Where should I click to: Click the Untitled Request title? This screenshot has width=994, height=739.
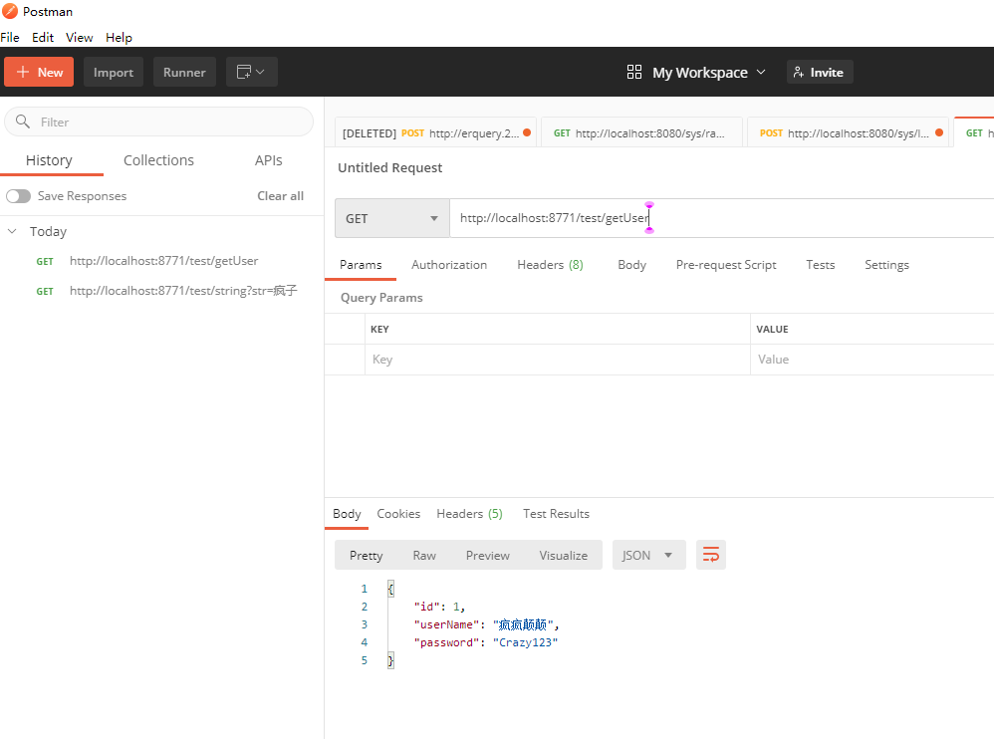pos(389,168)
